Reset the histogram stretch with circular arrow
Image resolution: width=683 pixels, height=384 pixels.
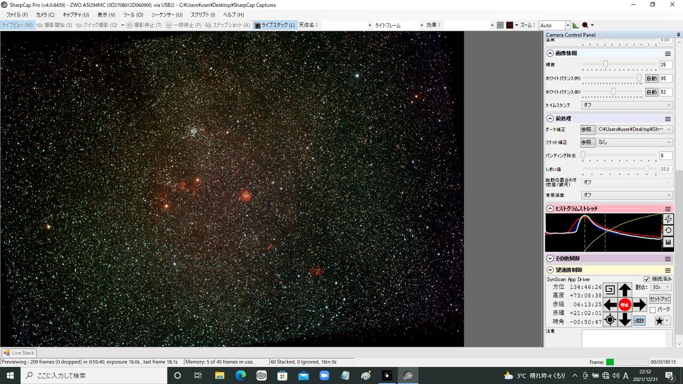point(668,231)
